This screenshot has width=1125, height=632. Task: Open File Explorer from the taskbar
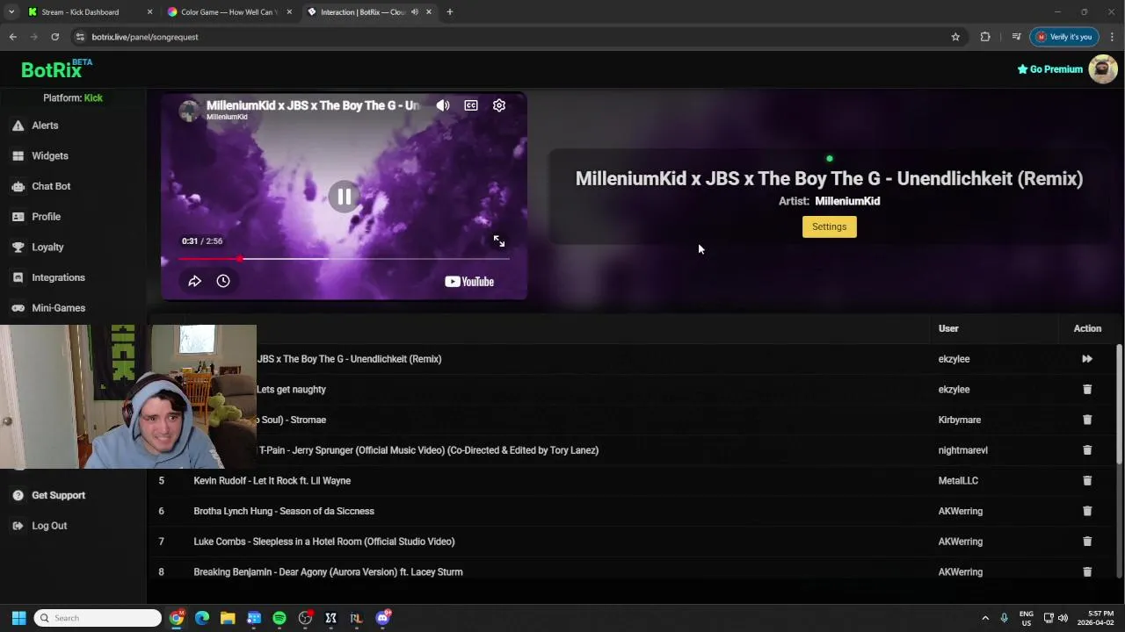[x=228, y=618]
